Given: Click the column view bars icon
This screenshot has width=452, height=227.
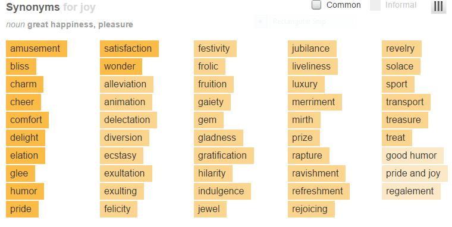Looking at the screenshot, I should (x=438, y=7).
